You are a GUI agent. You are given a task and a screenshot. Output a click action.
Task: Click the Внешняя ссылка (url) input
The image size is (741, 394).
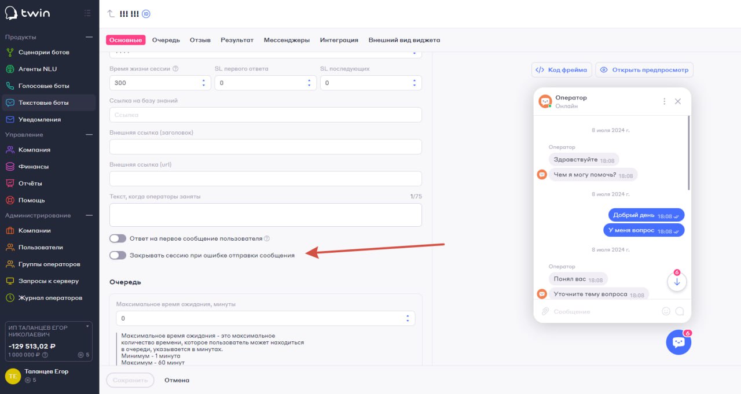click(x=266, y=178)
